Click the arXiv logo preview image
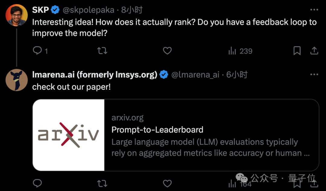 (x=69, y=135)
